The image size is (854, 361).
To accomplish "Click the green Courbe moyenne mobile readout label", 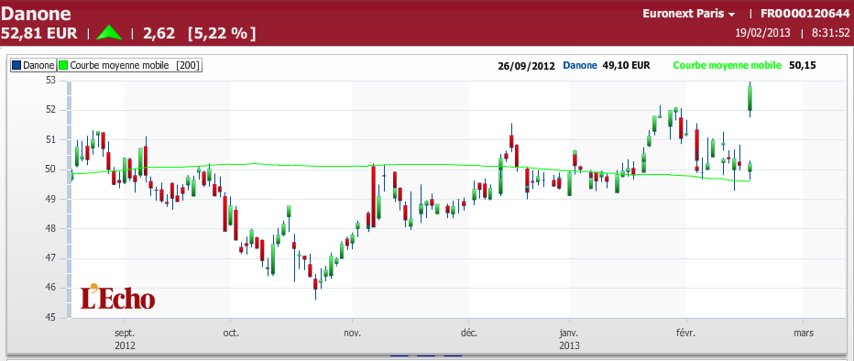I will (x=728, y=65).
